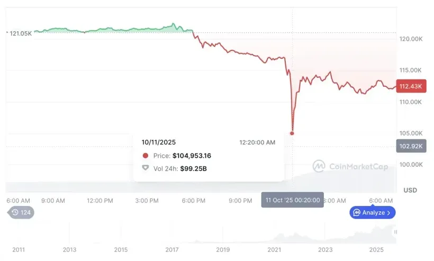
Task: Click the logo icon inside Analyze button
Action: (x=357, y=212)
